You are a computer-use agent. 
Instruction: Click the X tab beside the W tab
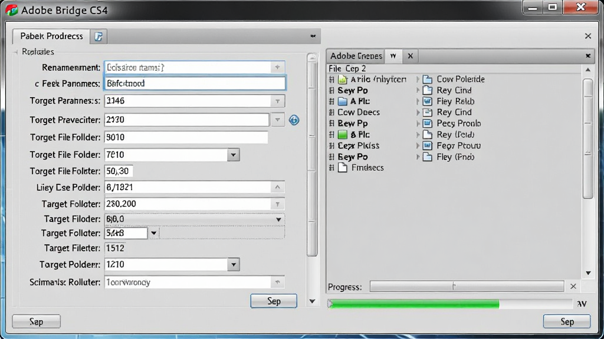tap(411, 56)
